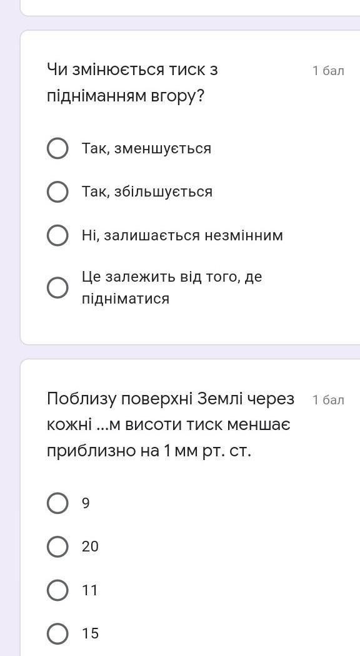Click the 'Ні, залишається незмінним' label text
The width and height of the screenshot is (360, 656).
point(182,235)
